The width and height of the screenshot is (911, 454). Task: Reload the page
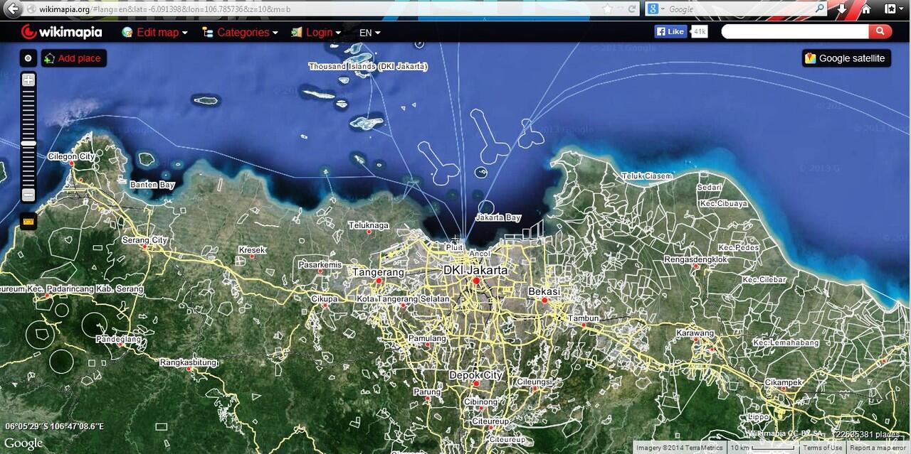(632, 9)
